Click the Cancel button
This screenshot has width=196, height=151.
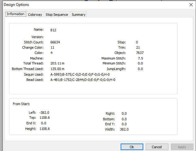tap(157, 147)
